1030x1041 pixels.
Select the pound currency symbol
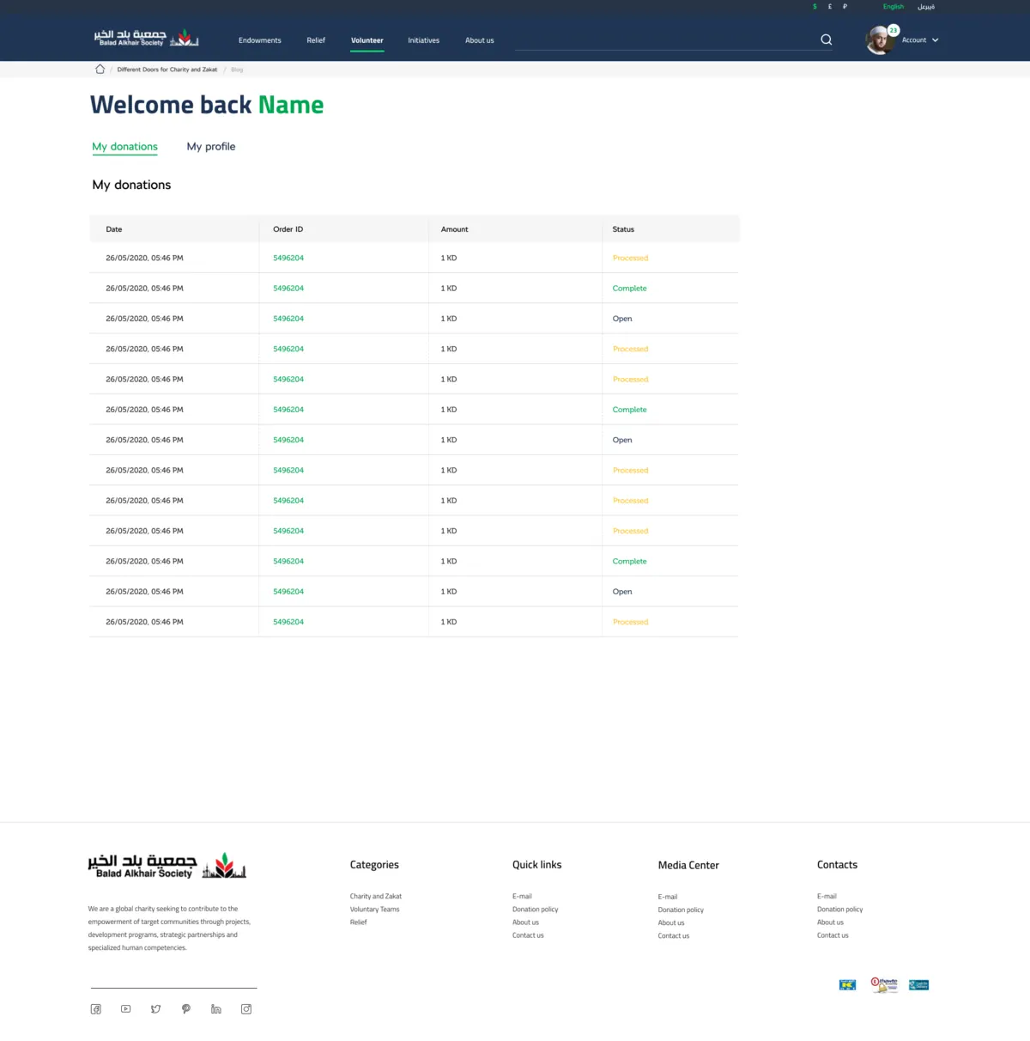pyautogui.click(x=830, y=7)
